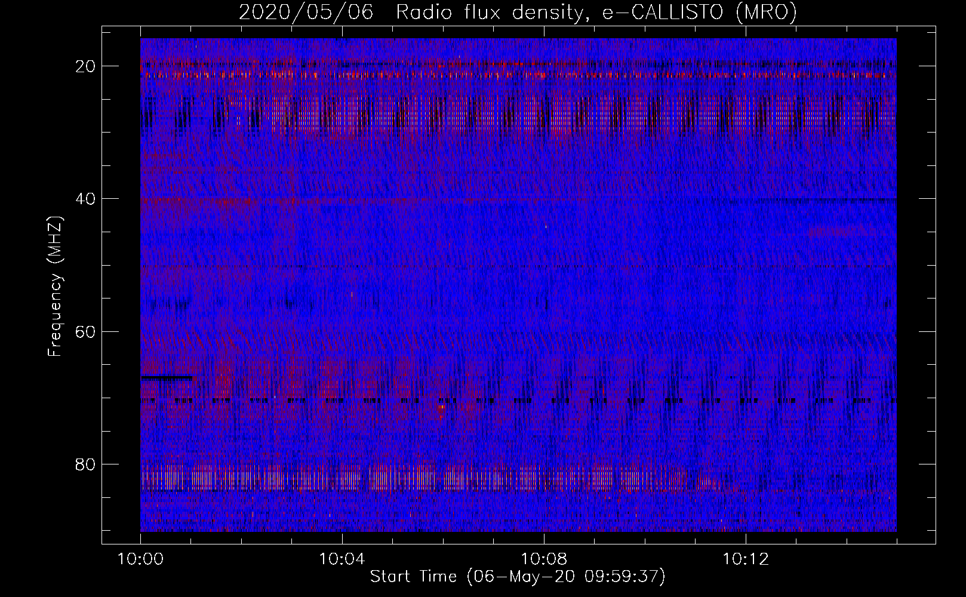966x597 pixels.
Task: Click the '10:00' time tick label
Action: (x=140, y=559)
